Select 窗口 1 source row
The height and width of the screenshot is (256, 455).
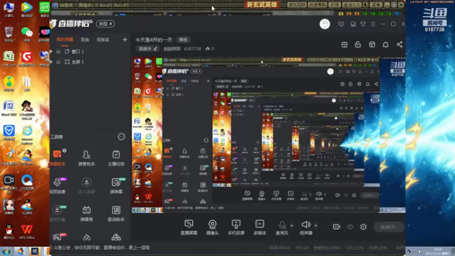point(90,51)
